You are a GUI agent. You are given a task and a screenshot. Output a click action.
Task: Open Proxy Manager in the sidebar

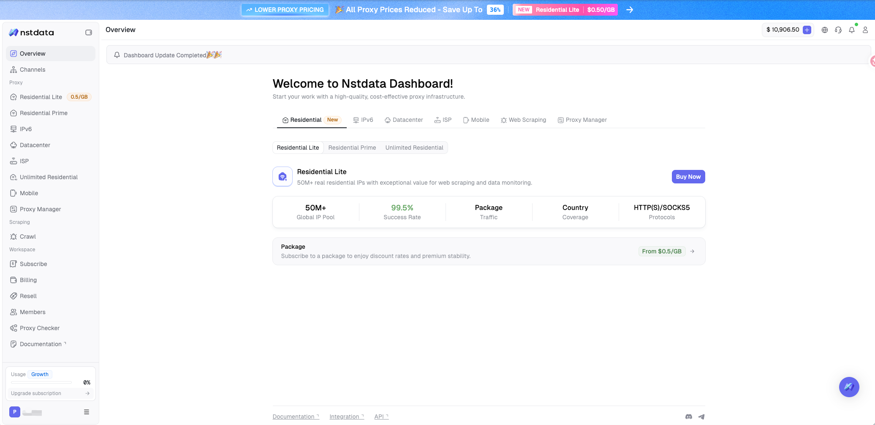(51, 209)
